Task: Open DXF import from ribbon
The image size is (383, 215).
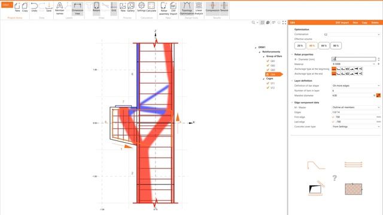Action: 173,8
